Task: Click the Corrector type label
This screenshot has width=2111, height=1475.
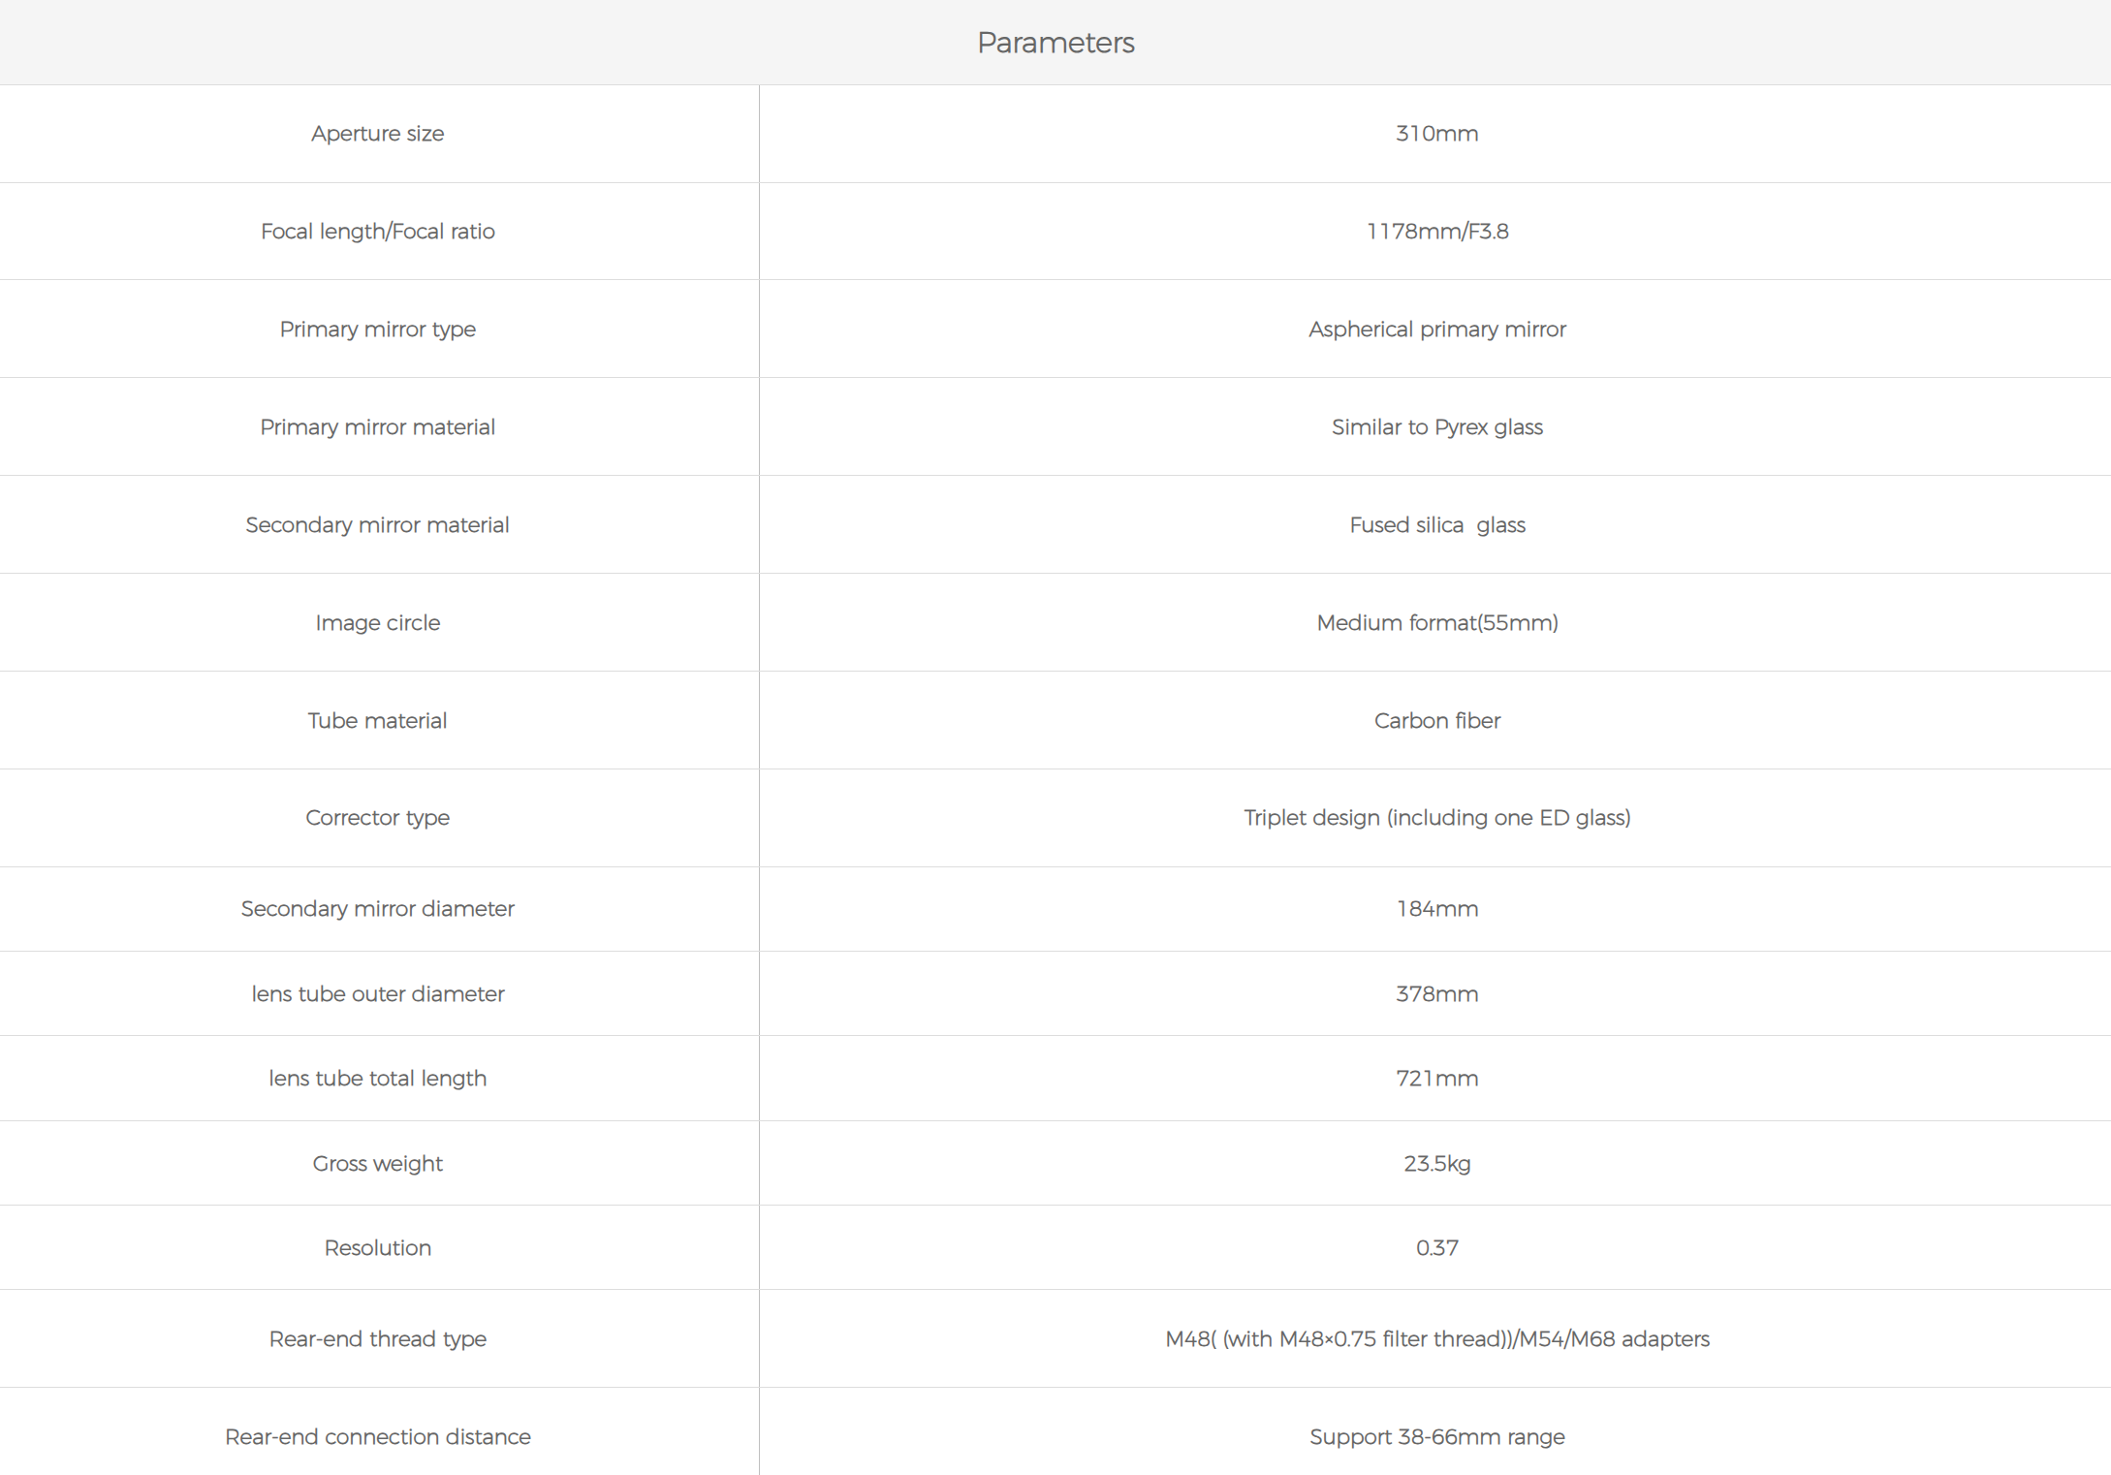Action: coord(377,818)
